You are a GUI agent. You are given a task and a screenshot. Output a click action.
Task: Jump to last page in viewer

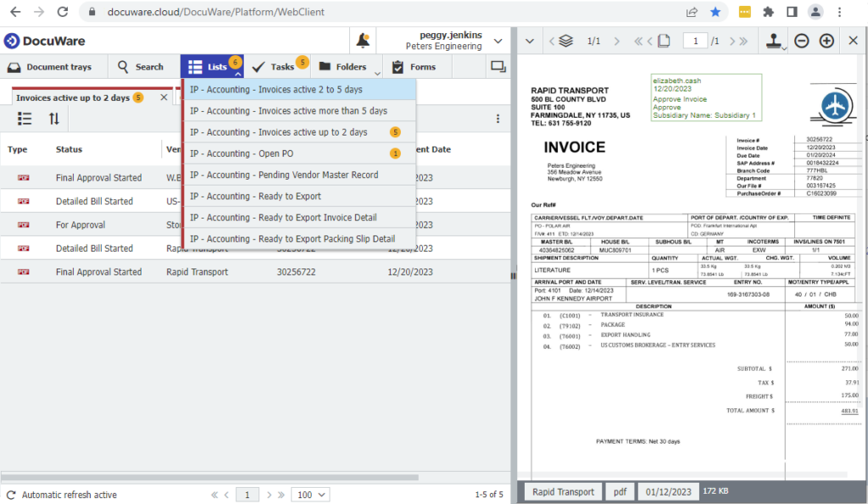tap(743, 41)
